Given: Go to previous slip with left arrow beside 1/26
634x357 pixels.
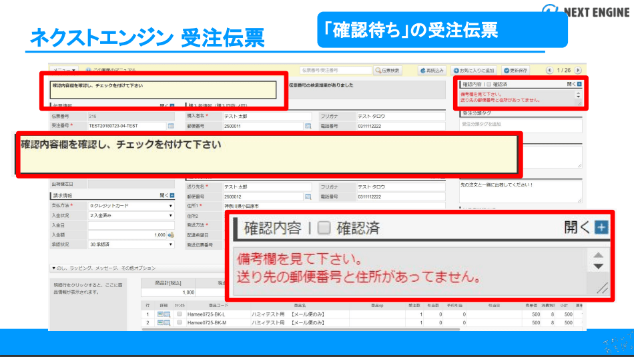Looking at the screenshot, I should click(x=549, y=70).
